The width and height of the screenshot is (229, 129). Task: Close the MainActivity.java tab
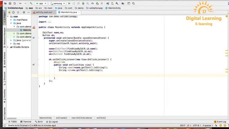[x=79, y=12]
